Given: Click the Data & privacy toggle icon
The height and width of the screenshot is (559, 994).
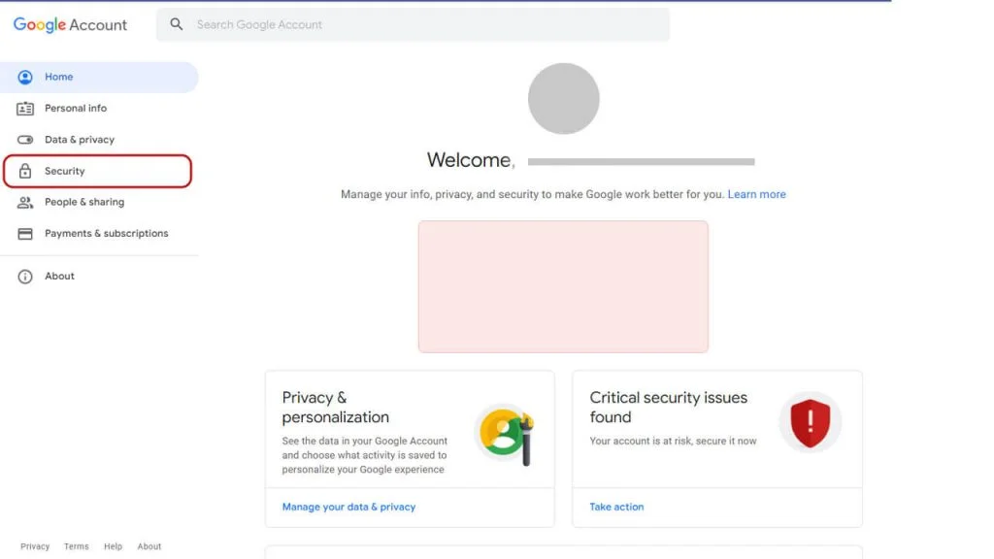Looking at the screenshot, I should point(24,140).
